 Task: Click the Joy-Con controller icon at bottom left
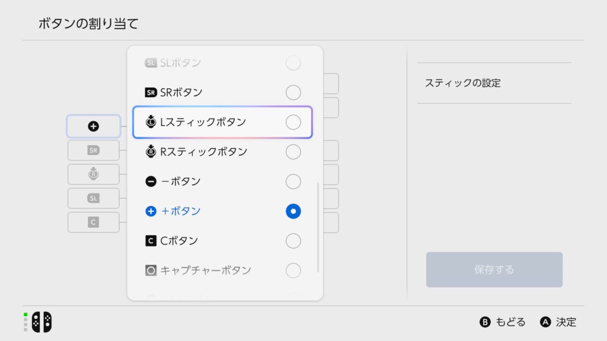[x=41, y=321]
